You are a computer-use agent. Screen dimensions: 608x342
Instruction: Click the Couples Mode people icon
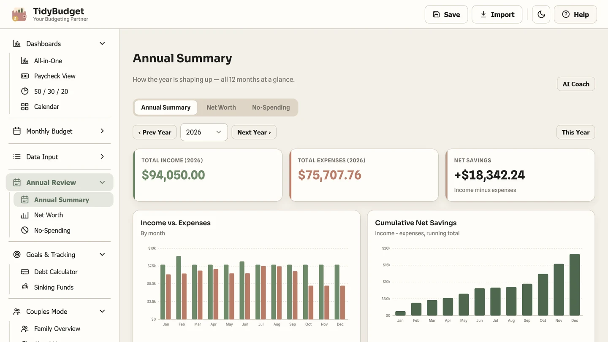(x=17, y=312)
